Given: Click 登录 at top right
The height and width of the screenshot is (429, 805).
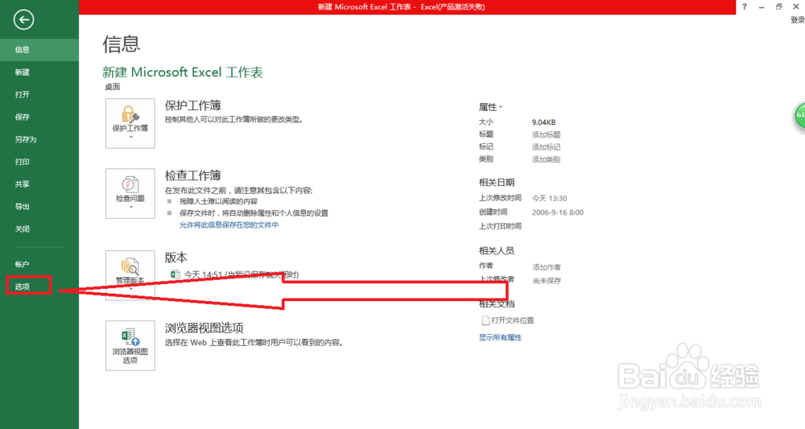Looking at the screenshot, I should tap(797, 20).
